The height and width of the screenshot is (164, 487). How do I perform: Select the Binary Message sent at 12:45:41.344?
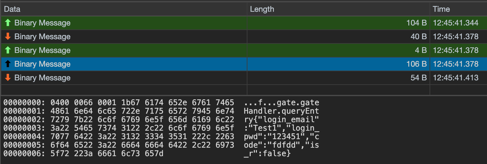point(42,23)
